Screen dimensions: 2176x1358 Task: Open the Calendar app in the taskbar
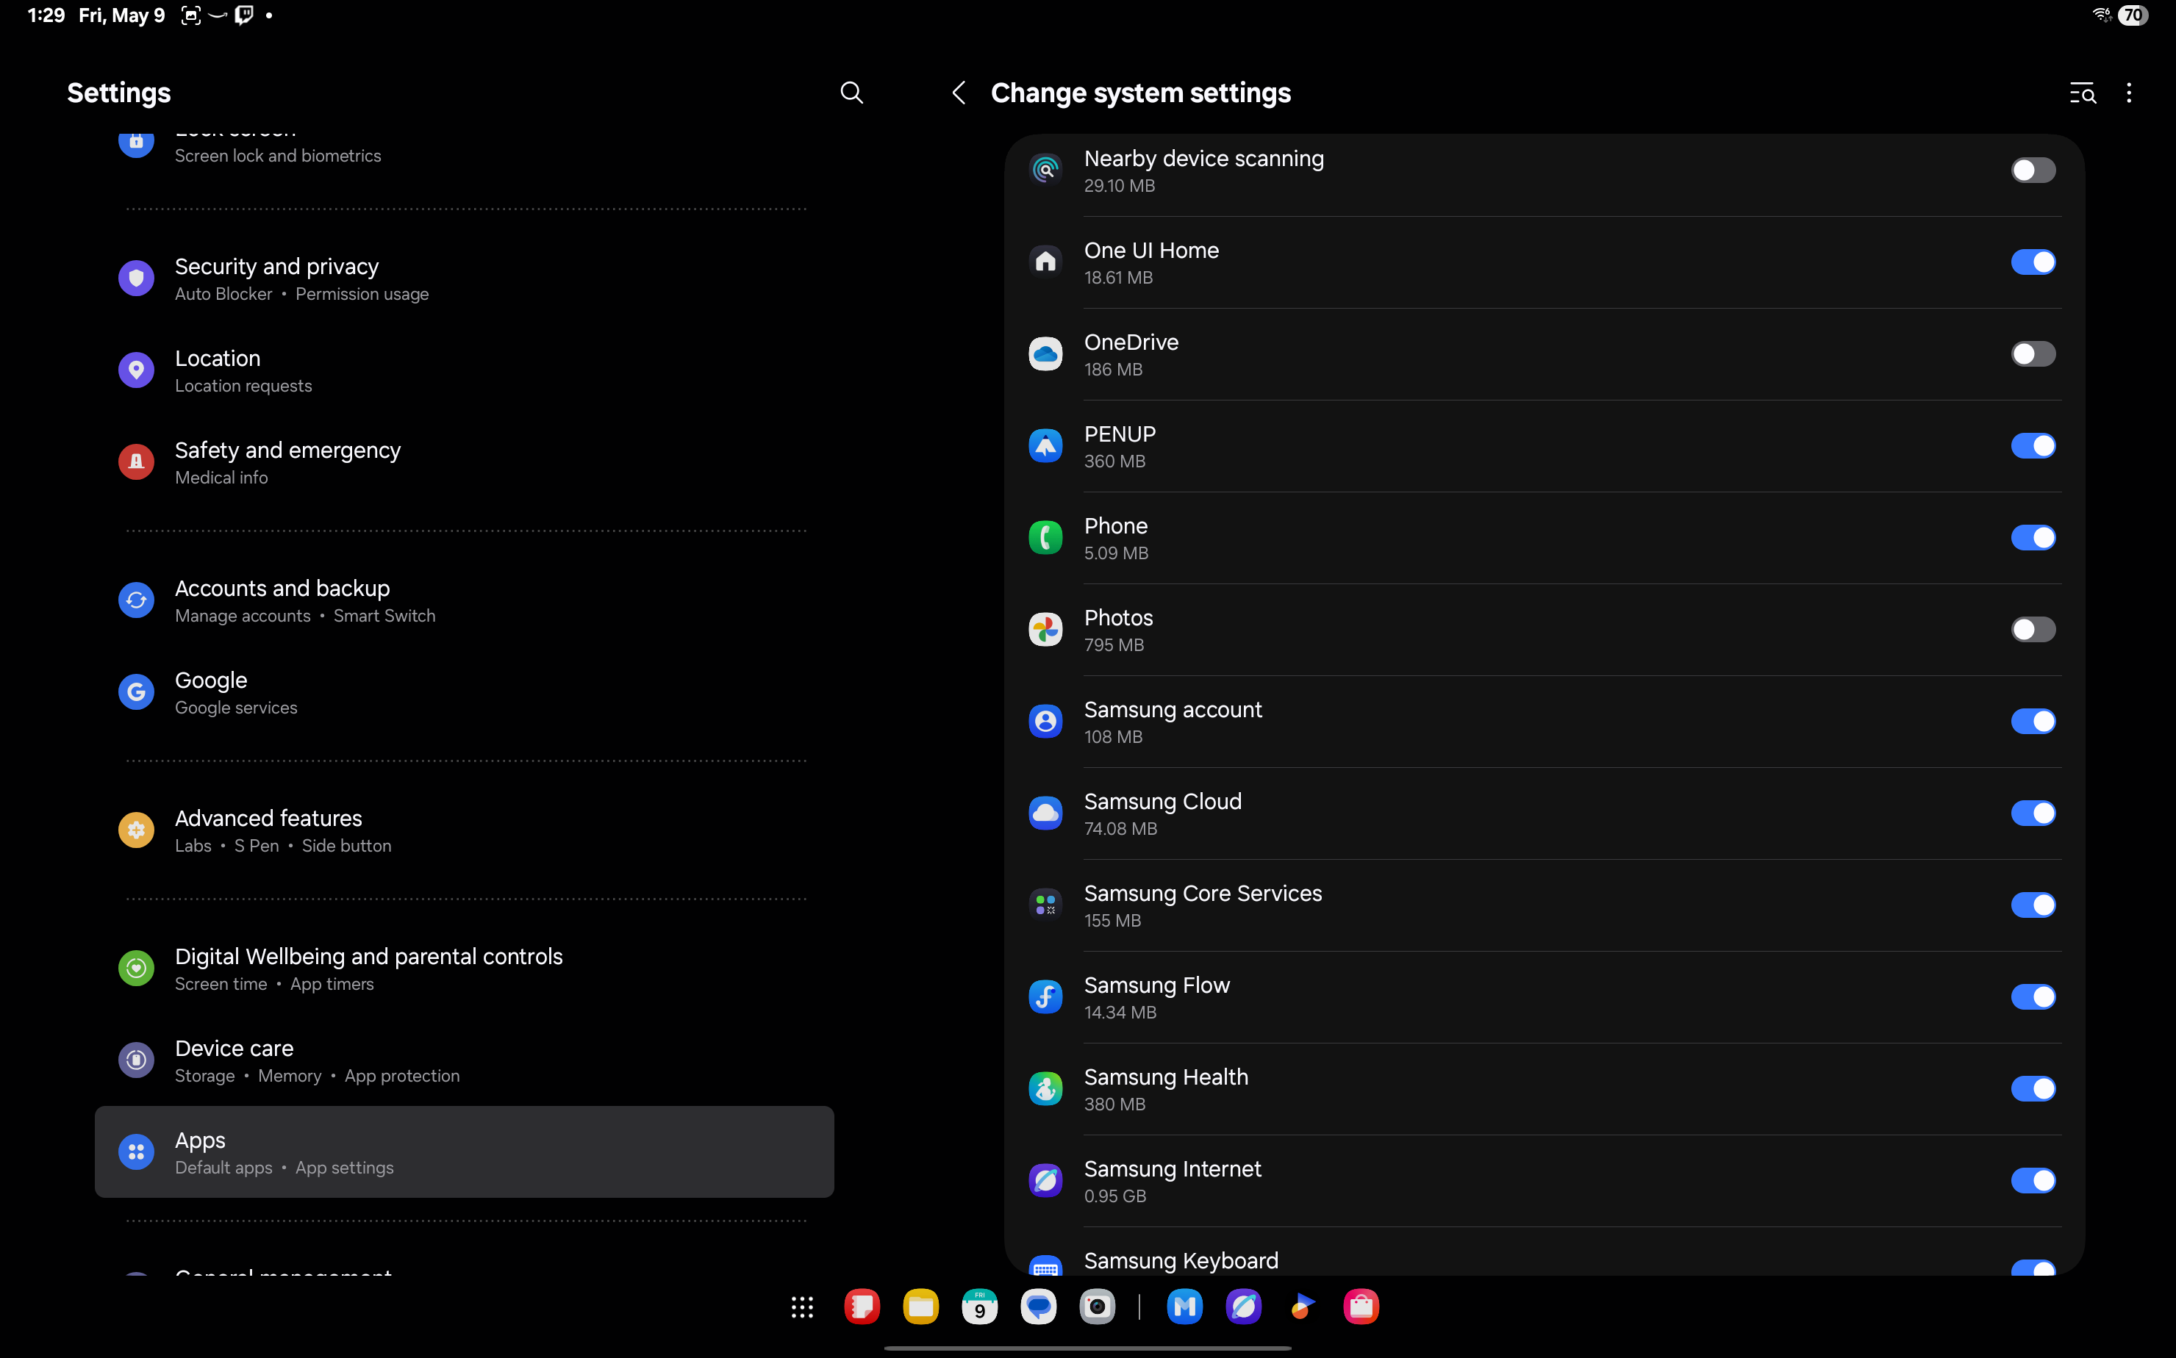click(979, 1307)
